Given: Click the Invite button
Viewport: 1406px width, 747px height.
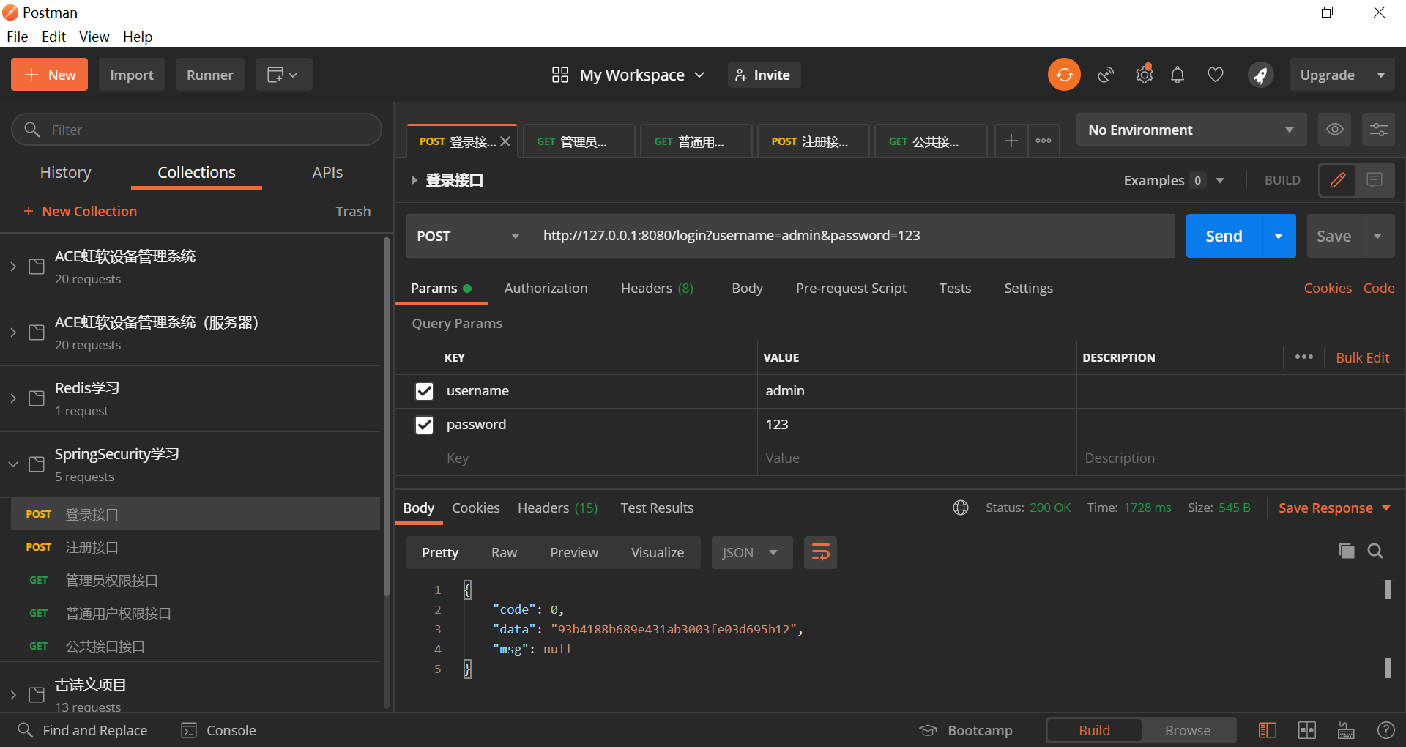Looking at the screenshot, I should (x=764, y=75).
